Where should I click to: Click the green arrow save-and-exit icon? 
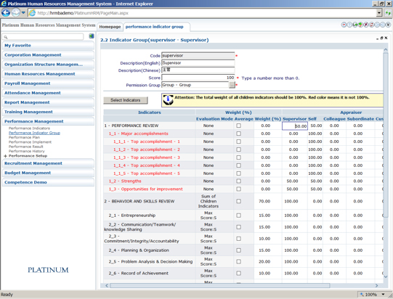355,25
